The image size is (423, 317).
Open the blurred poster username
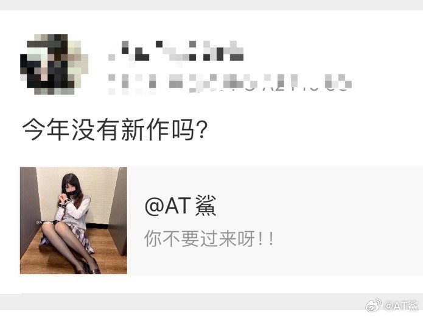click(176, 52)
